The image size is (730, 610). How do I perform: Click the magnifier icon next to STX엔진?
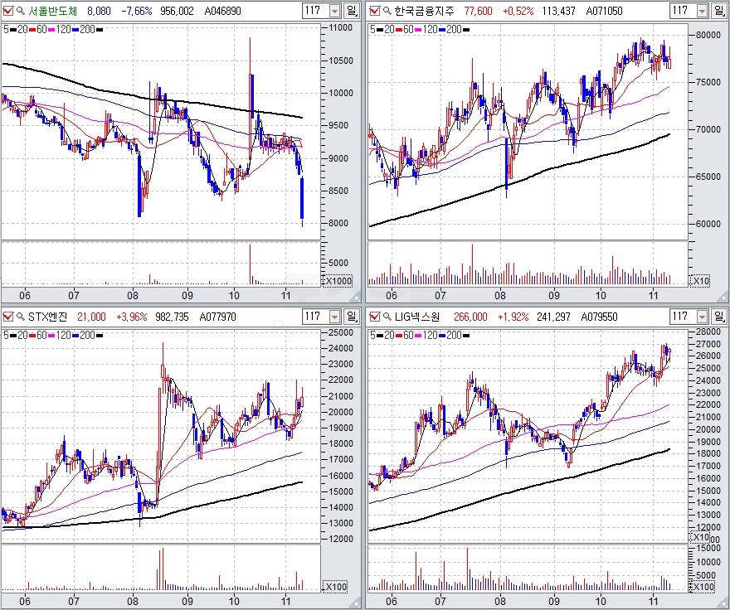[x=20, y=316]
